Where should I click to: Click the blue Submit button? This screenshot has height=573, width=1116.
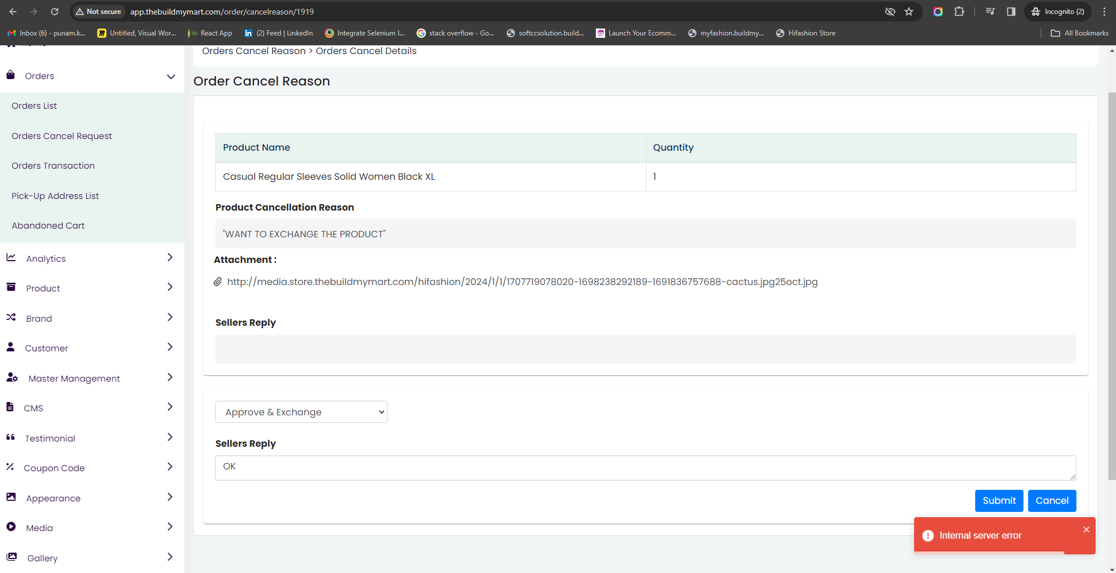point(999,501)
